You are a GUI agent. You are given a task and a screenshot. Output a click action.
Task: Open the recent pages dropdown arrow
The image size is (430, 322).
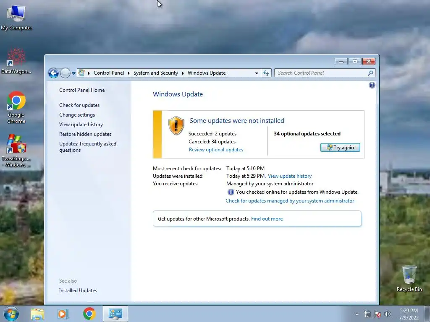point(73,73)
